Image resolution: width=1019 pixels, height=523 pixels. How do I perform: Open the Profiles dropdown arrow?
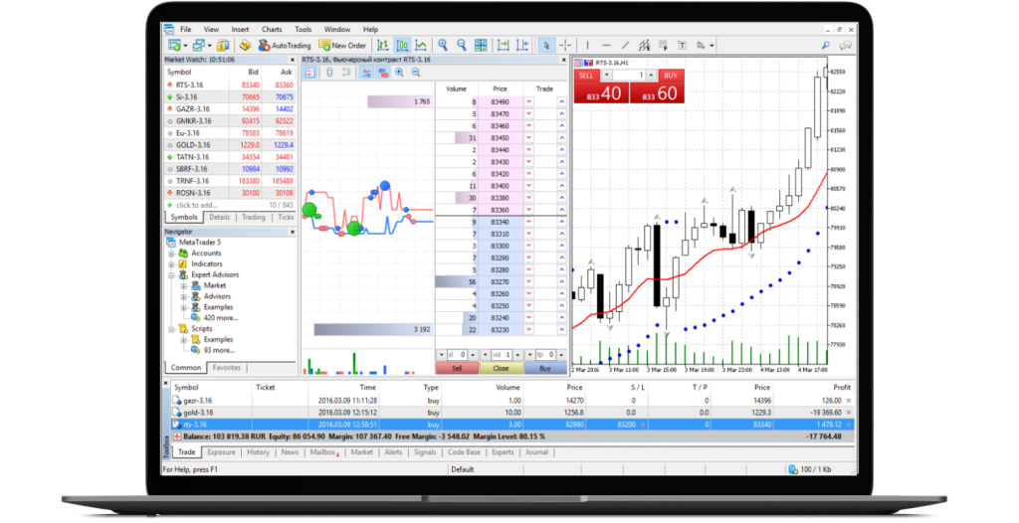pos(209,46)
